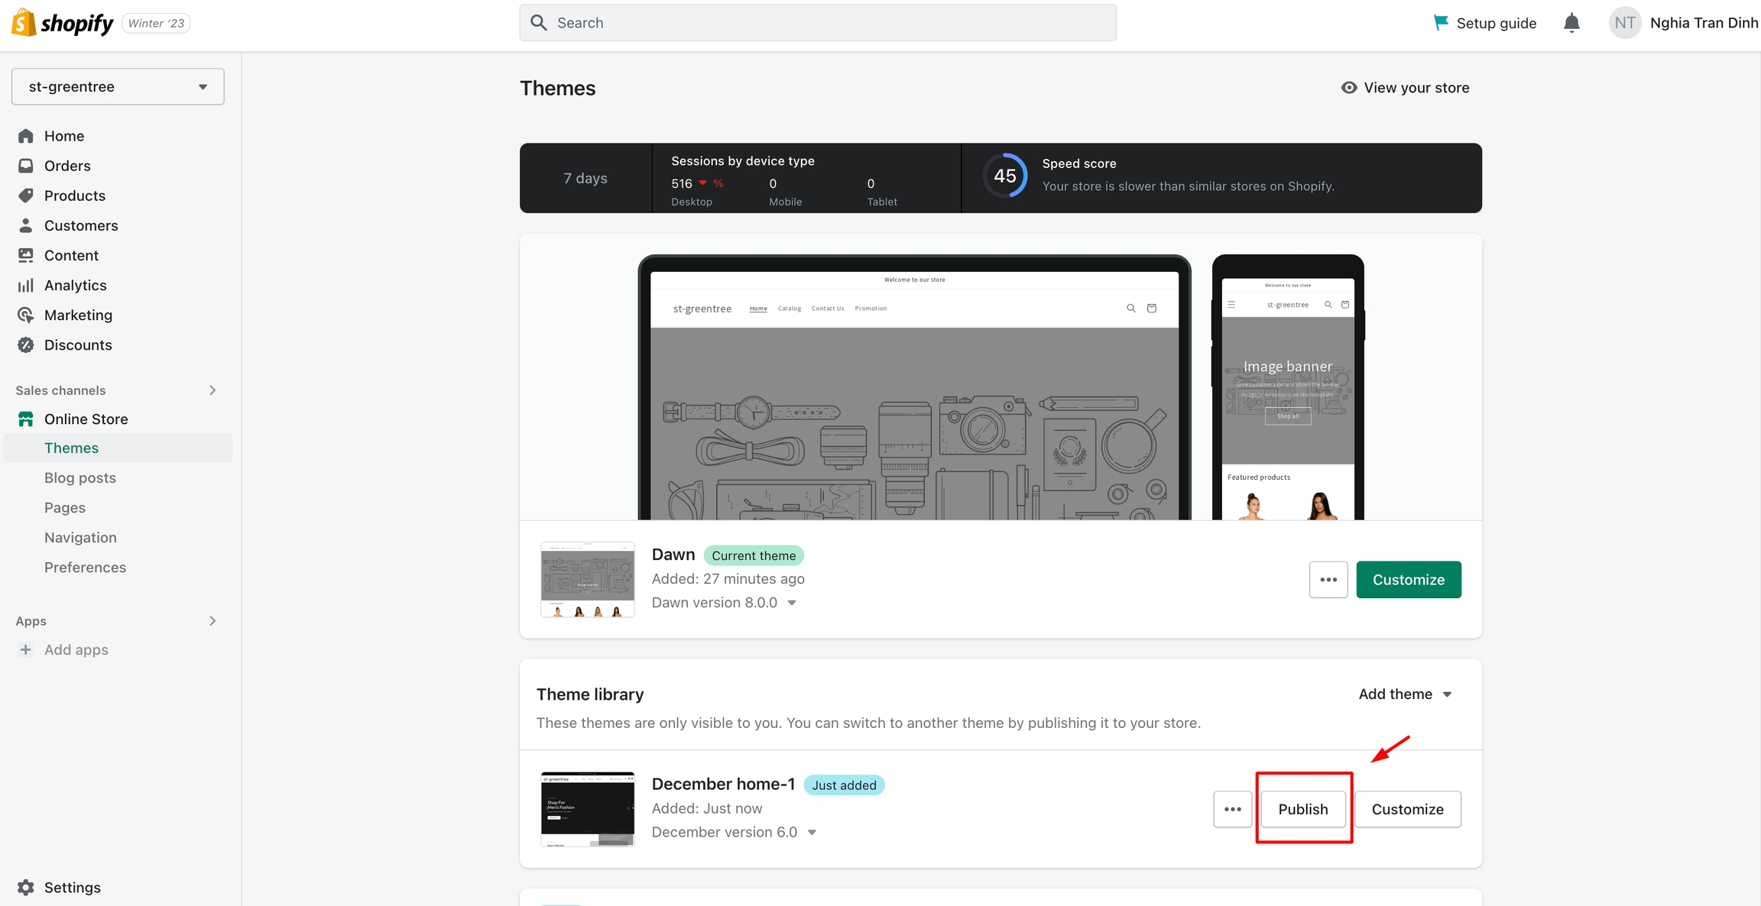Screen dimensions: 1761x906
Task: Click the Search input field
Action: 818,23
